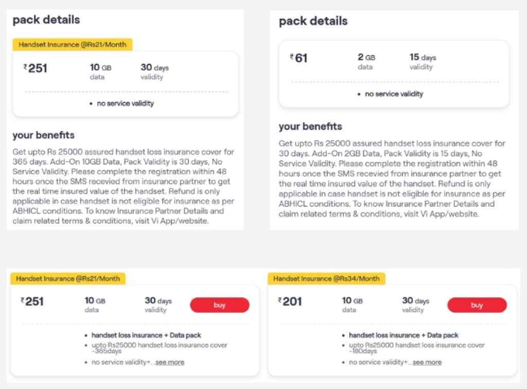Click the right 'pack details' heading
This screenshot has width=527, height=389.
[x=313, y=21]
